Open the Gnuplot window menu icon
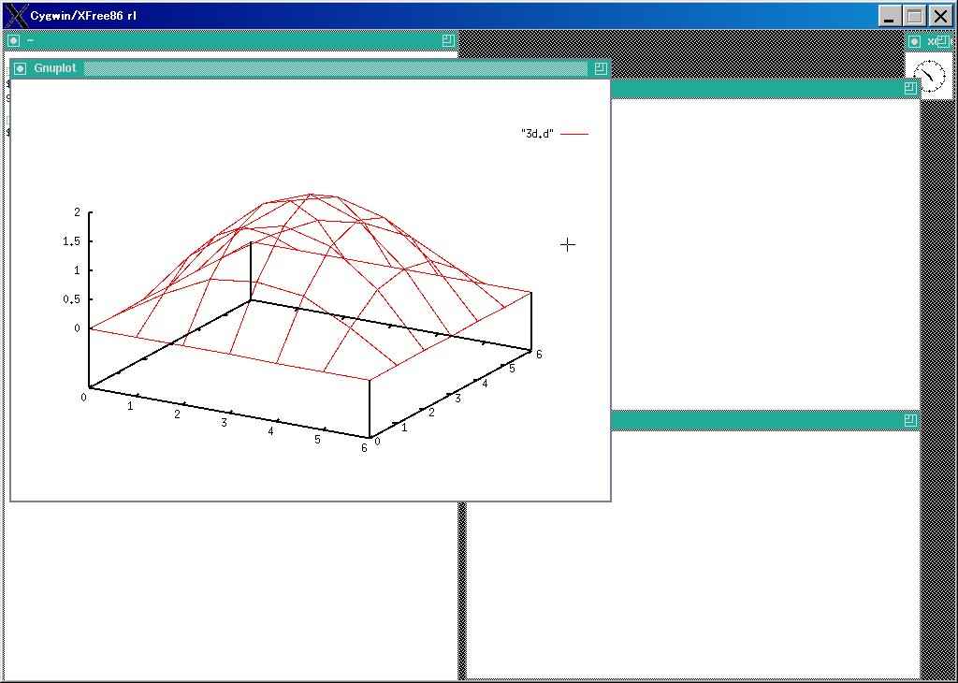The height and width of the screenshot is (683, 958). coord(21,68)
